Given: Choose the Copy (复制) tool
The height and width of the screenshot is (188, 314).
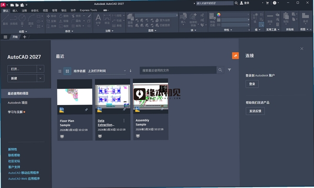Looking at the screenshot, I should point(51,21).
